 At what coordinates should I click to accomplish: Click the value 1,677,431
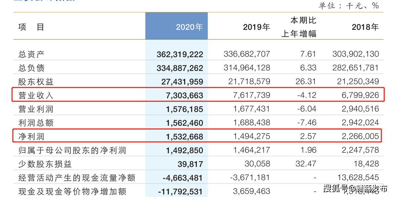(x=251, y=109)
